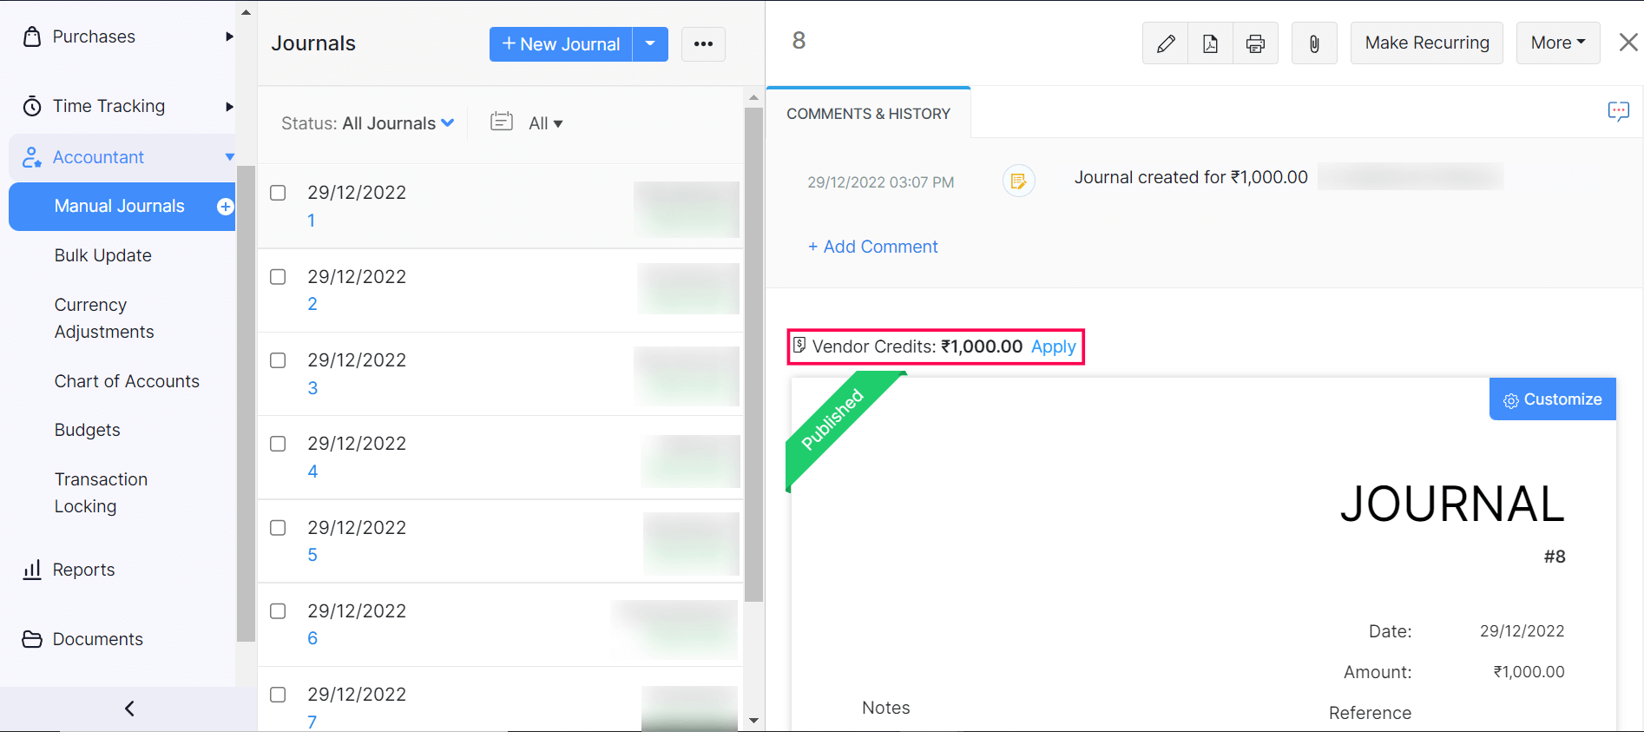Screen dimensions: 1644x732
Task: Click the print icon
Action: [x=1255, y=43]
